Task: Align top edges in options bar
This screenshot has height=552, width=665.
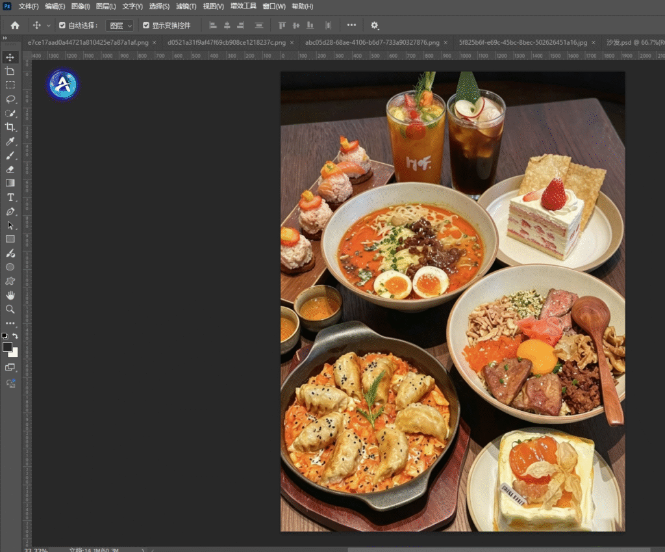Action: 282,25
